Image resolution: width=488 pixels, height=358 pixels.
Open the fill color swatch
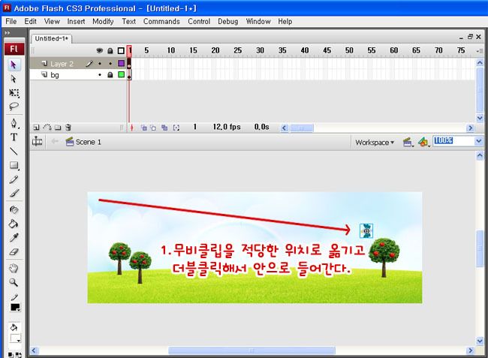tap(15, 338)
